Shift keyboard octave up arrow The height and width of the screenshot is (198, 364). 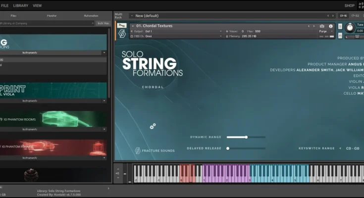tap(118, 169)
